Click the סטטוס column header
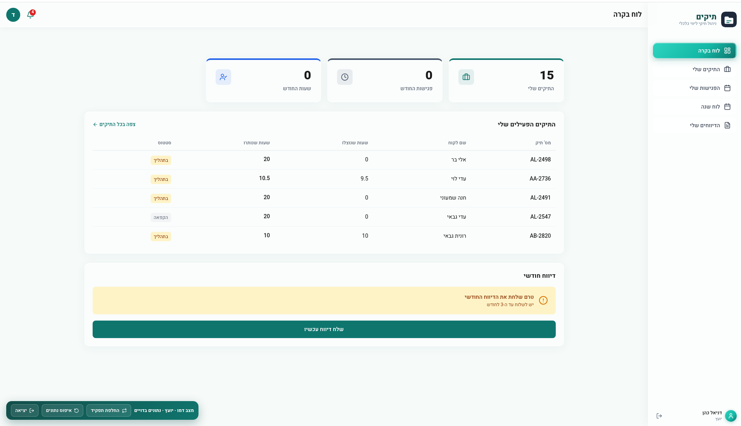 165,143
